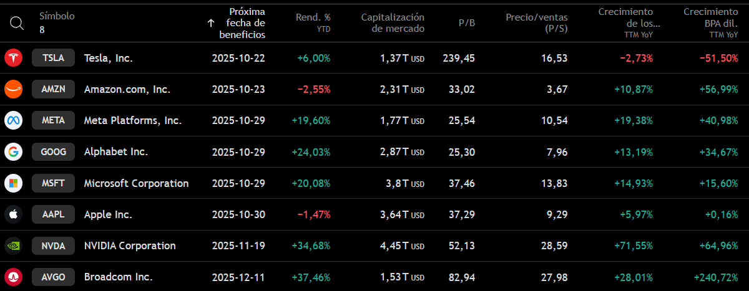Select the AVGO ticker symbol button
Screen dimensions: 749x291
pos(53,277)
